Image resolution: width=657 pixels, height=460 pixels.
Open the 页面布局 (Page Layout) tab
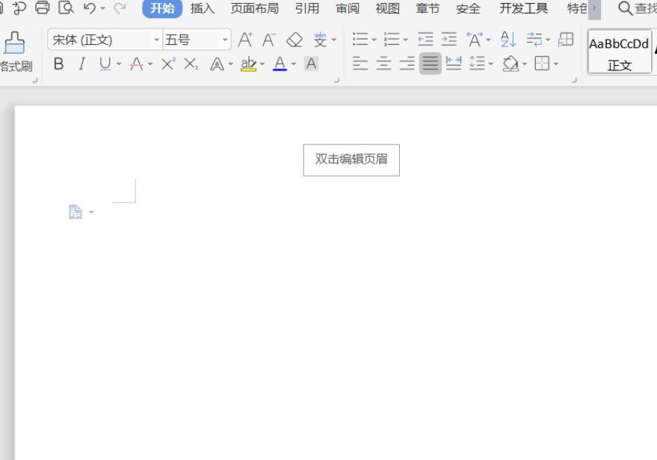(254, 9)
